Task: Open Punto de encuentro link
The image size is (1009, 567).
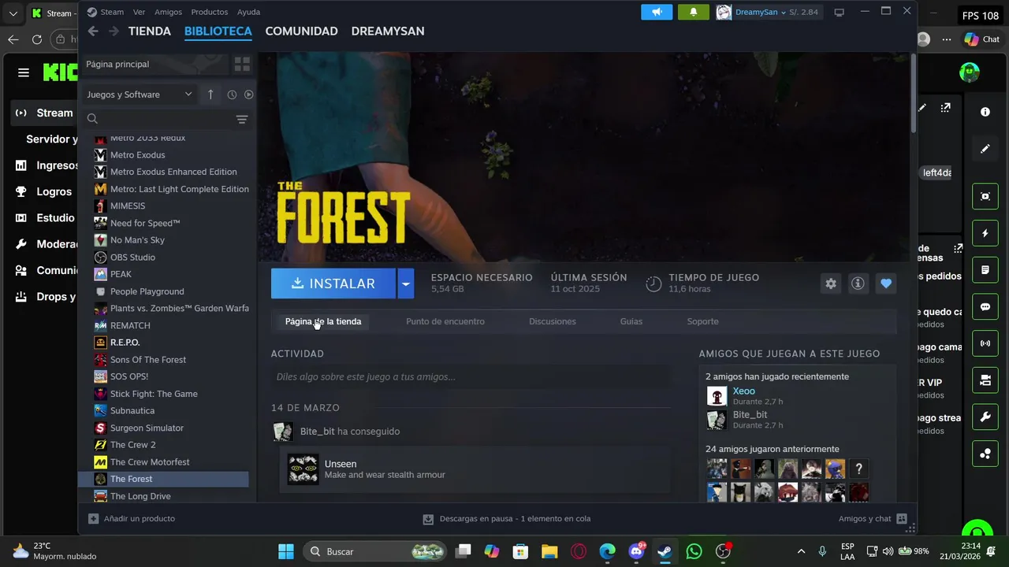Action: (x=445, y=321)
